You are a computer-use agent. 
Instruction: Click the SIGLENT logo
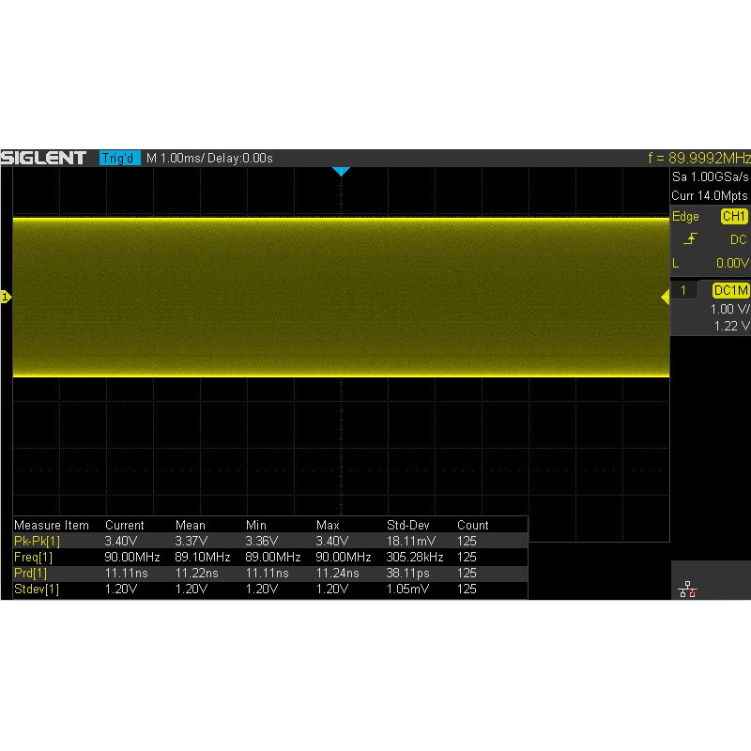pyautogui.click(x=44, y=157)
